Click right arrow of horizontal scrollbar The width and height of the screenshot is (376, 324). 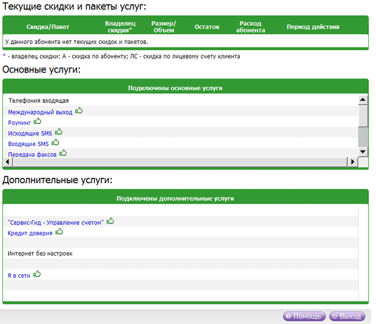352,162
